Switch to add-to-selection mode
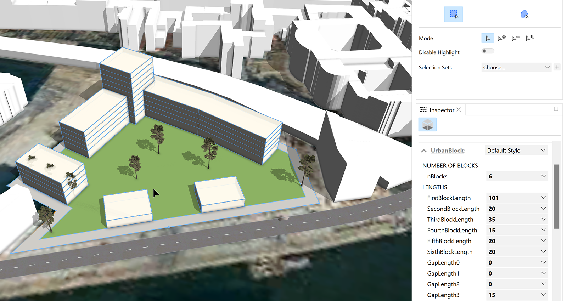567x301 pixels. point(501,38)
